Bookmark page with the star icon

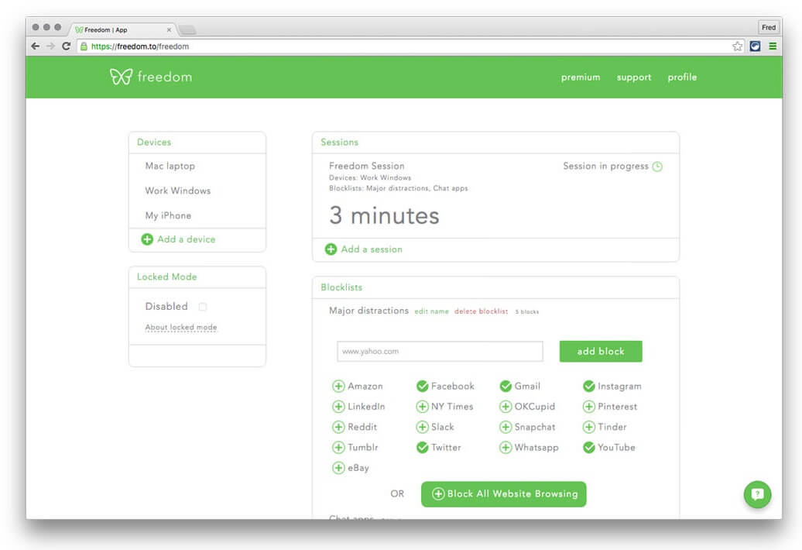click(737, 46)
